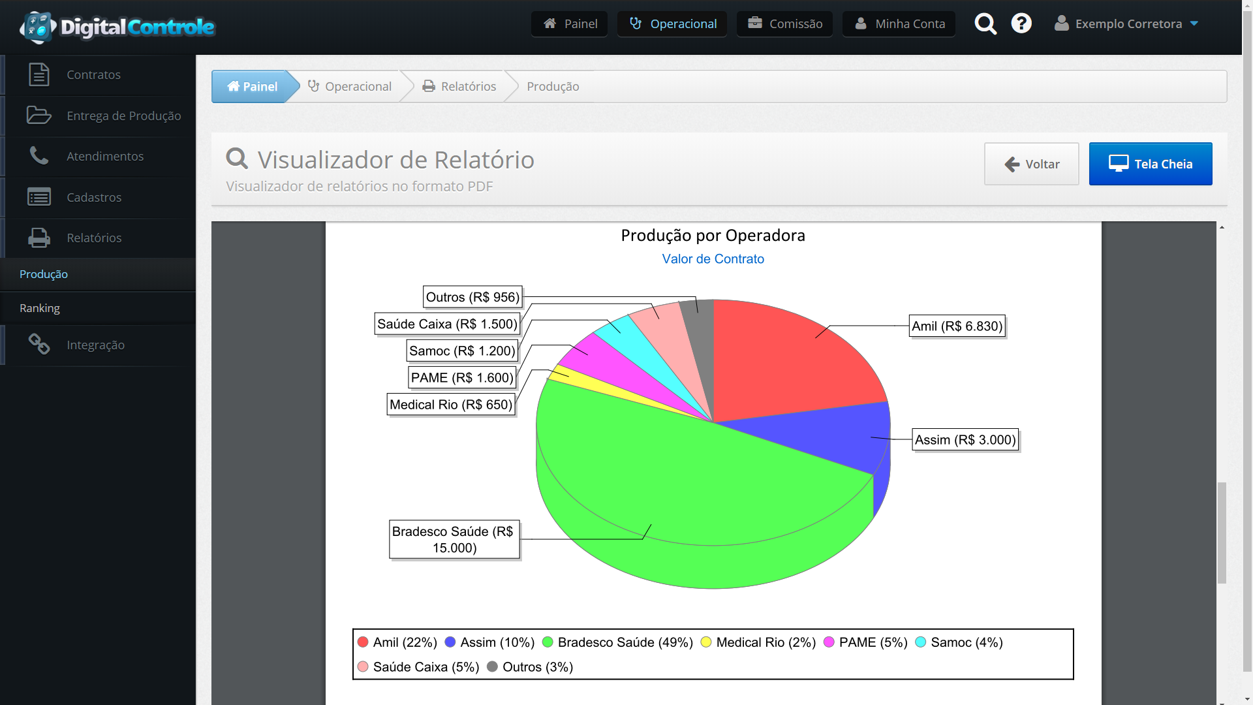Viewport: 1253px width, 705px height.
Task: Click the briefcase icon on Comissão
Action: 755,23
